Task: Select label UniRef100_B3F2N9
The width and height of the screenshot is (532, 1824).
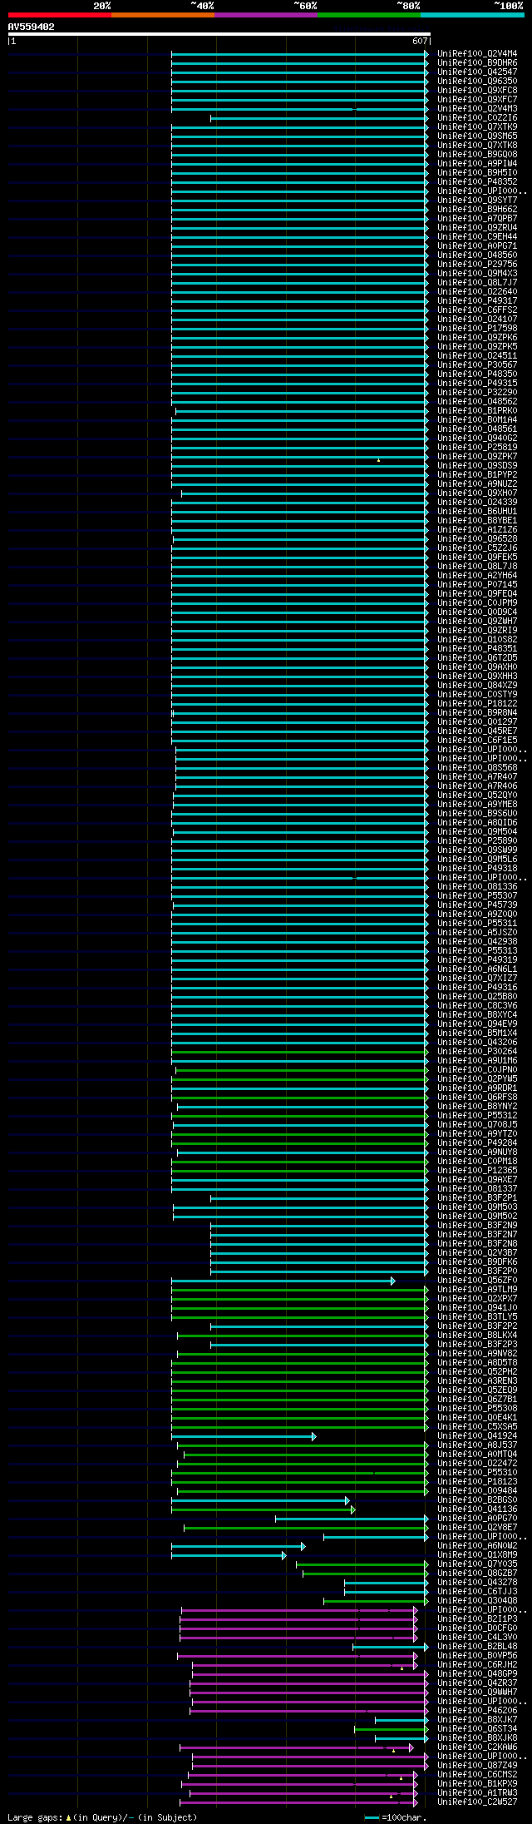Action: pyautogui.click(x=477, y=1225)
